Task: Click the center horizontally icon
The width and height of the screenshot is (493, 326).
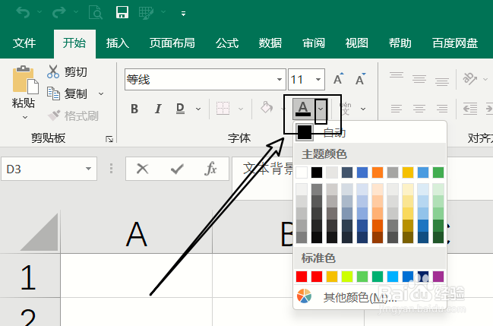Action: pyautogui.click(x=419, y=109)
